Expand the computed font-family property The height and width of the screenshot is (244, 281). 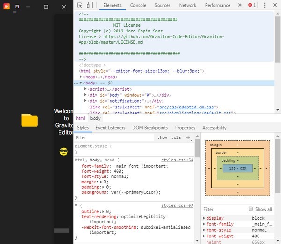204,224
